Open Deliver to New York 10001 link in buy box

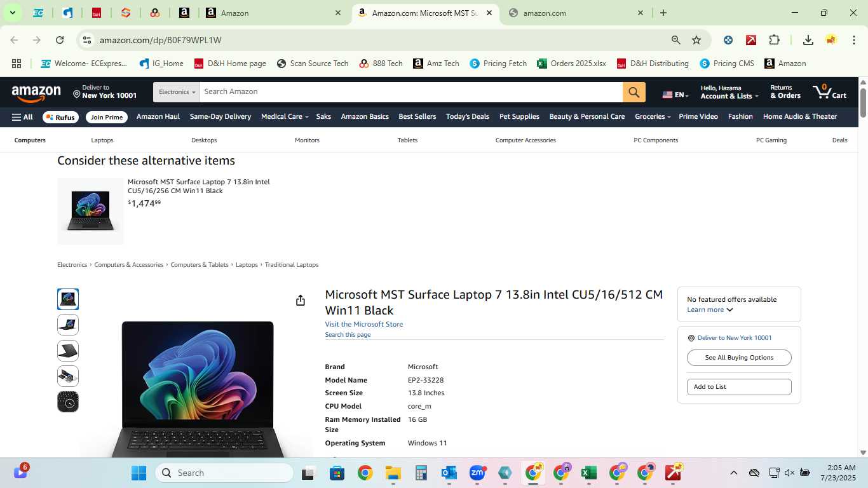pos(735,338)
